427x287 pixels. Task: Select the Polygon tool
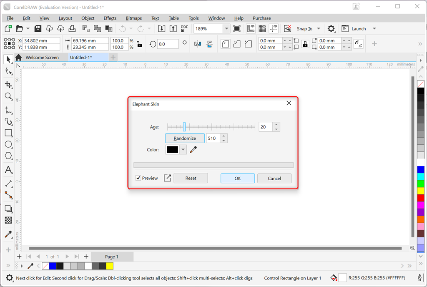click(x=8, y=156)
